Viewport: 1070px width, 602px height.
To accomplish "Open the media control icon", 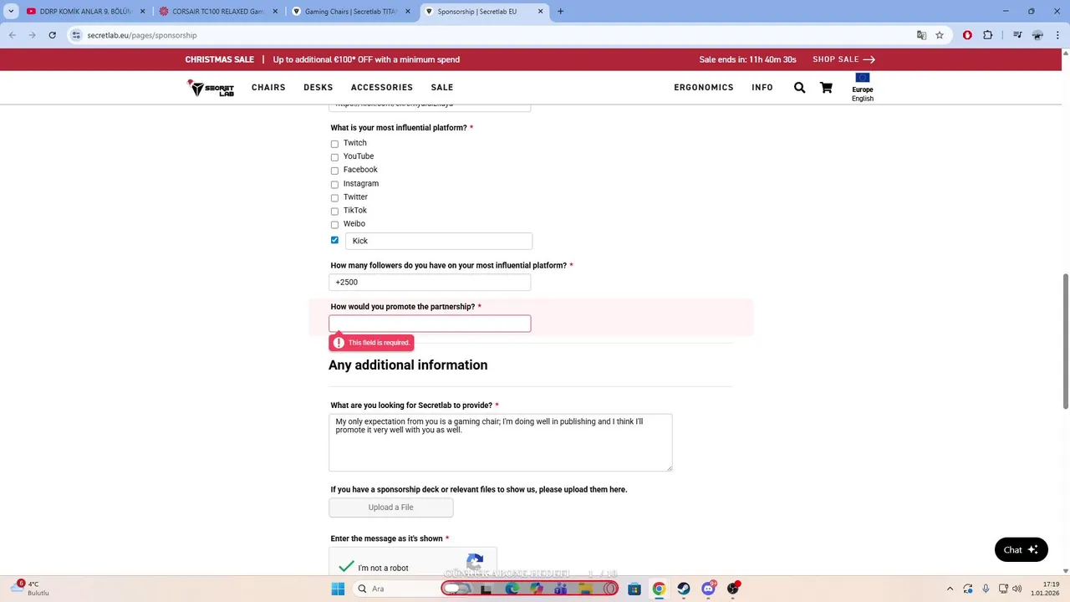I will [x=1017, y=35].
